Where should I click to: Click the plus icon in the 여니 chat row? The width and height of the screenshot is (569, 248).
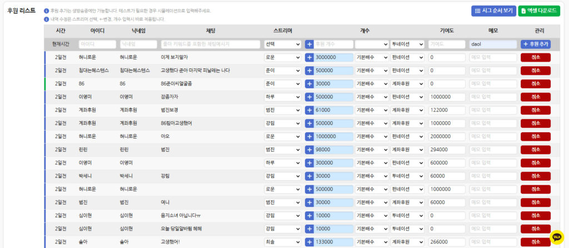pos(309,202)
